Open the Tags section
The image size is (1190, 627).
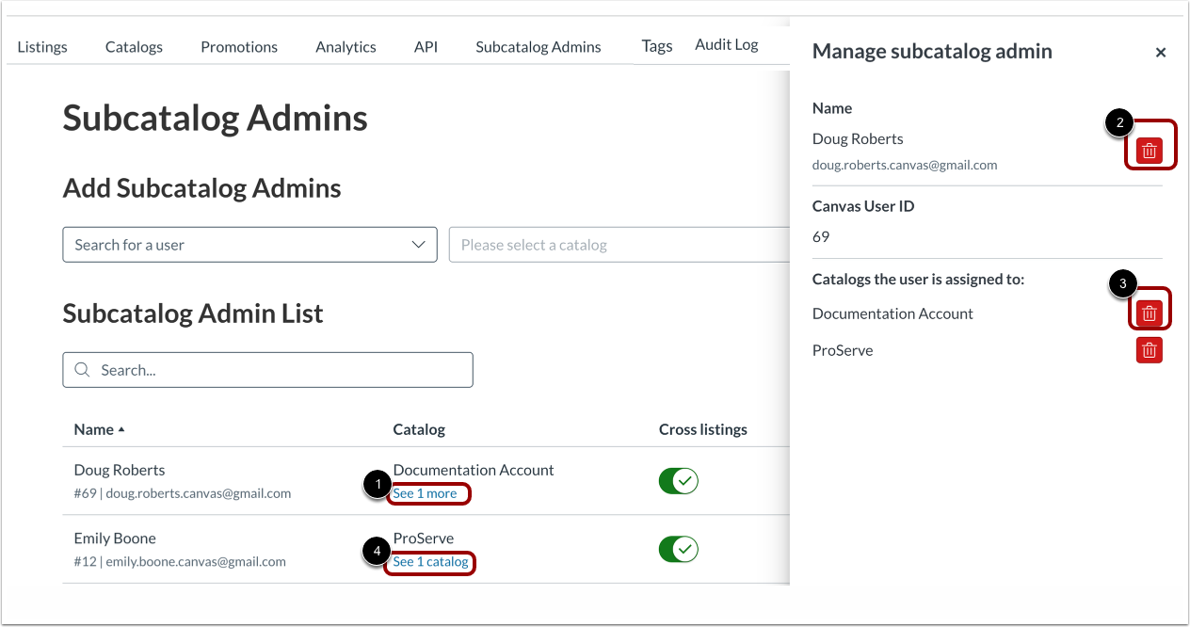[656, 45]
